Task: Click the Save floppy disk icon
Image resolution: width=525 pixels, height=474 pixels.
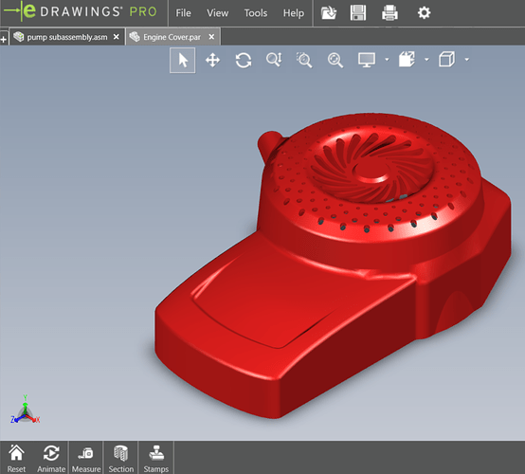Action: pos(358,13)
